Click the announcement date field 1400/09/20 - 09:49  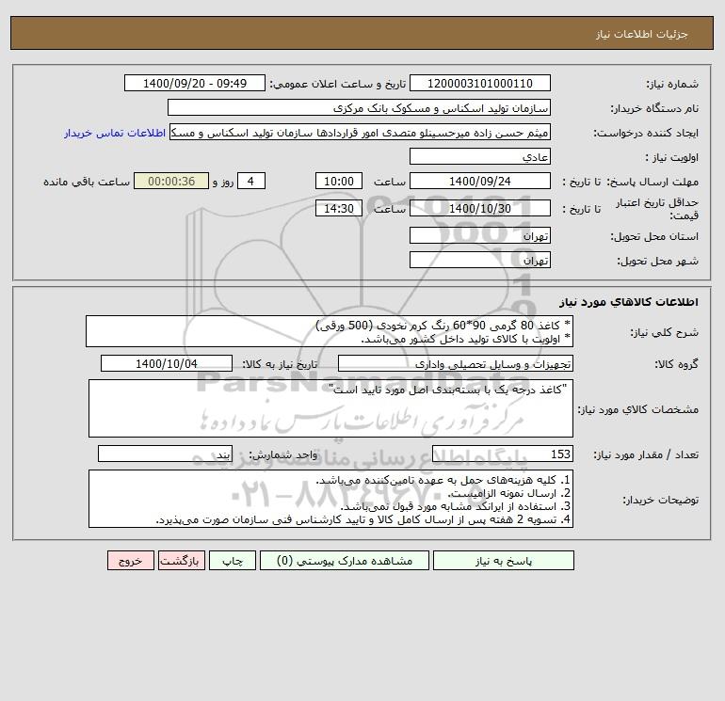tap(195, 83)
